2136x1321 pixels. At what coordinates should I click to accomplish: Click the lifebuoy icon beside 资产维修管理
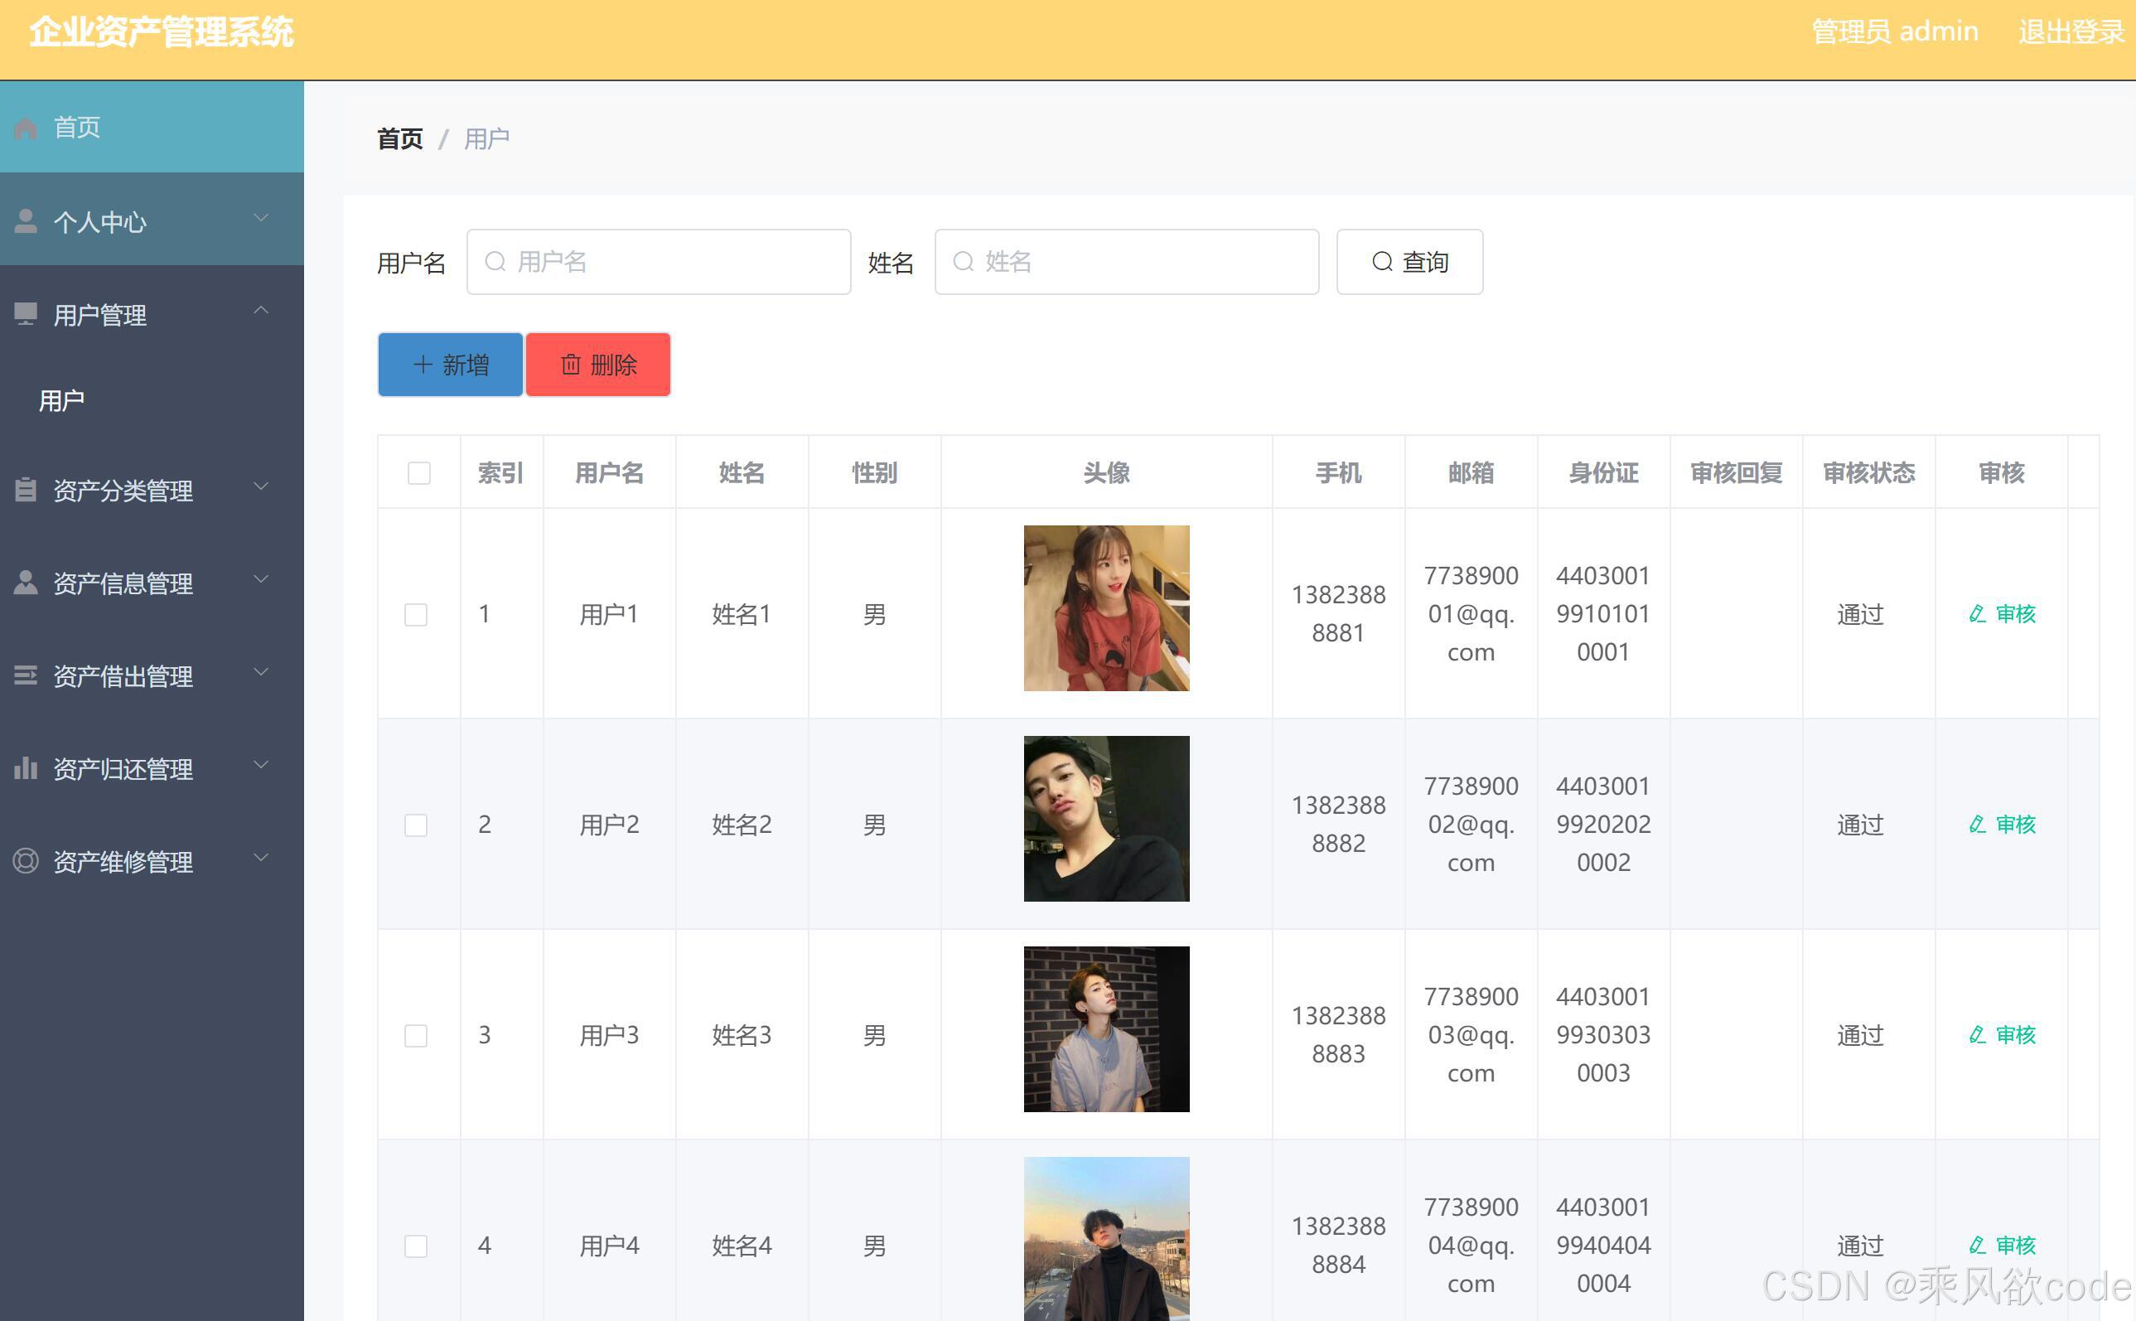(x=26, y=861)
